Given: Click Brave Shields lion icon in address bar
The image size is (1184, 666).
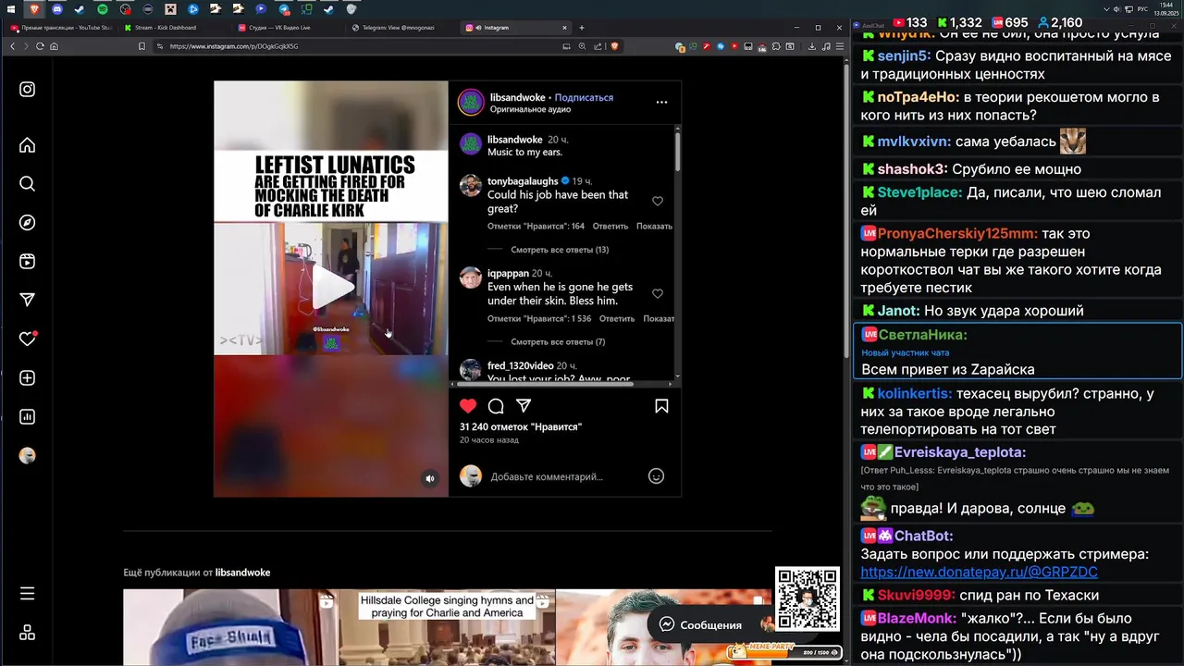Looking at the screenshot, I should [614, 46].
